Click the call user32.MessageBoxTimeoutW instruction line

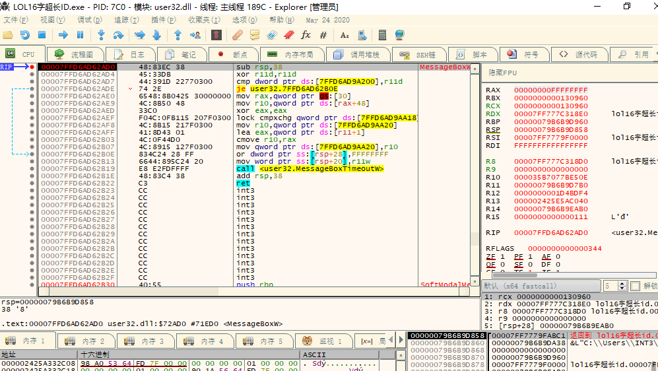tap(310, 169)
